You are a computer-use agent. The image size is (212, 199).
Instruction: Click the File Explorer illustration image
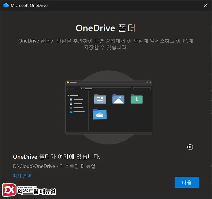[x=109, y=107]
